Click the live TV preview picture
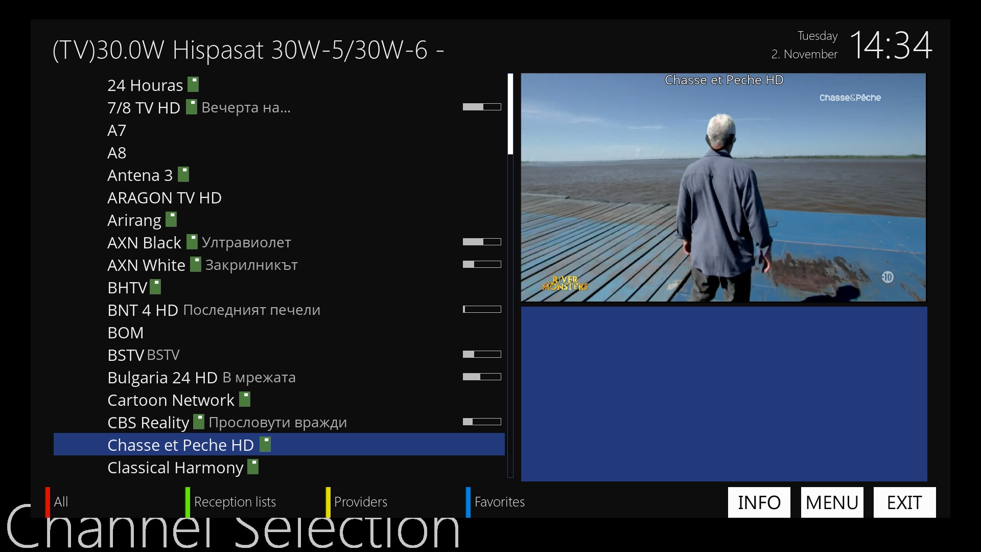The width and height of the screenshot is (981, 552). (x=723, y=188)
